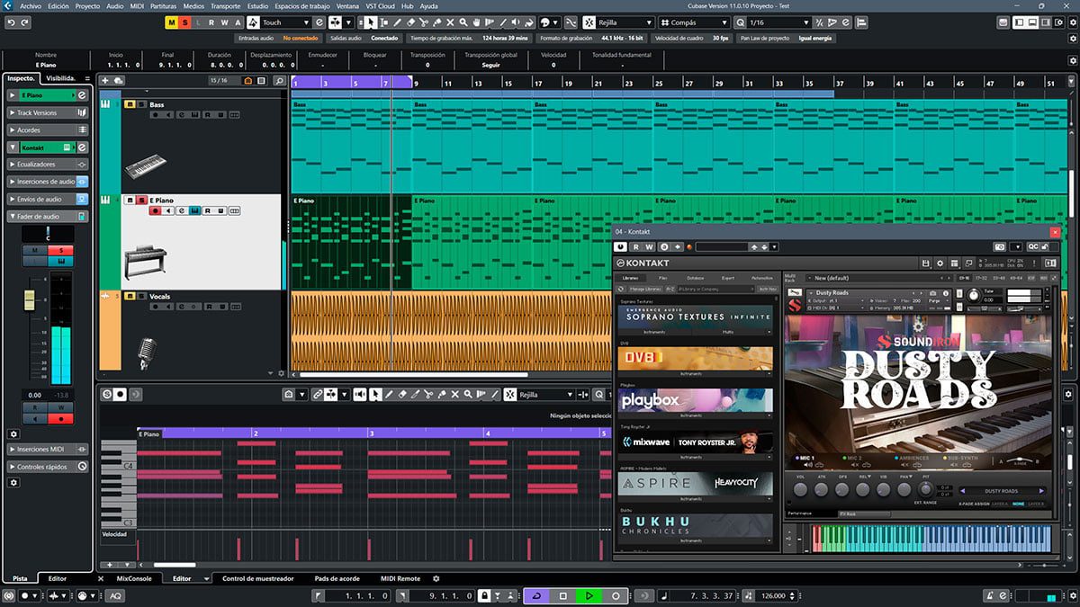This screenshot has height=607, width=1080.
Task: Click Kontakt Libraries browser tab
Action: point(630,278)
